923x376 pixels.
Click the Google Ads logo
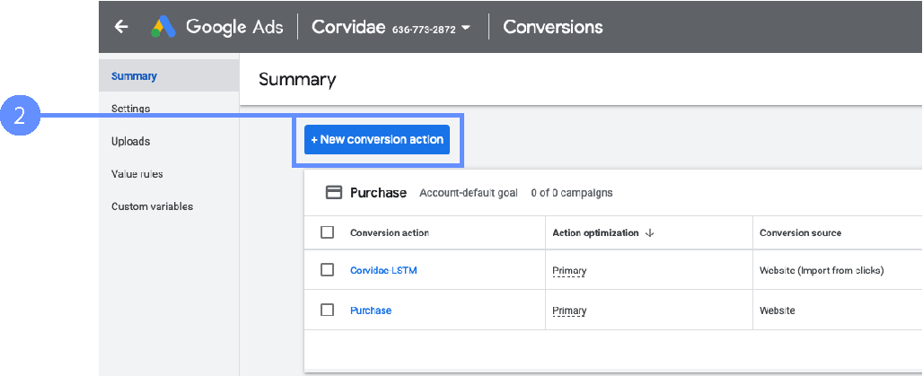pyautogui.click(x=163, y=27)
